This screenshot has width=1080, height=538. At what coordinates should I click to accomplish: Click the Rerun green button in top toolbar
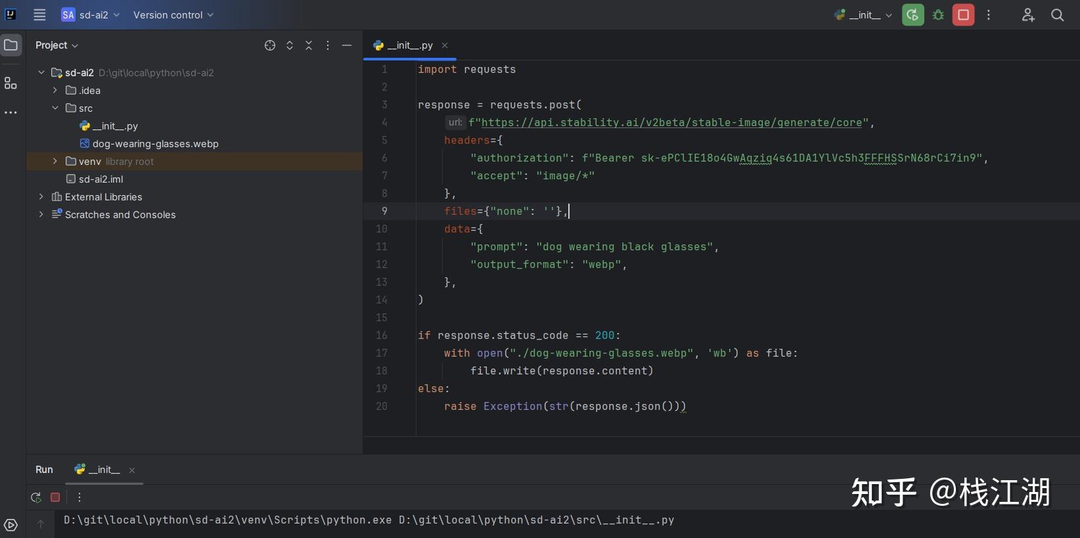912,15
